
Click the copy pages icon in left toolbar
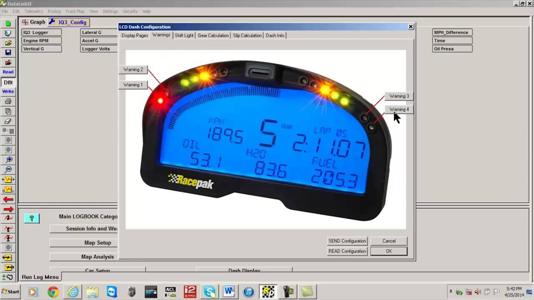(x=8, y=111)
